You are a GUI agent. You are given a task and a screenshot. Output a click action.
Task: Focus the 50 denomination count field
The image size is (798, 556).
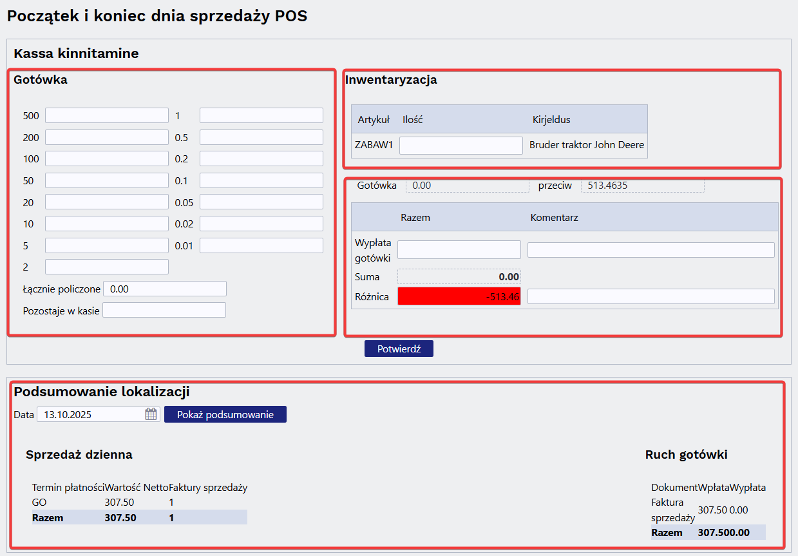(106, 180)
